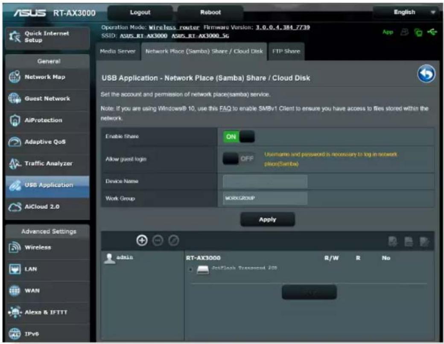Click the Quick Internet Setup icon
This screenshot has width=444, height=344.
coord(15,37)
